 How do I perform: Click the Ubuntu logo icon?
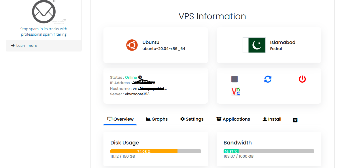[132, 45]
